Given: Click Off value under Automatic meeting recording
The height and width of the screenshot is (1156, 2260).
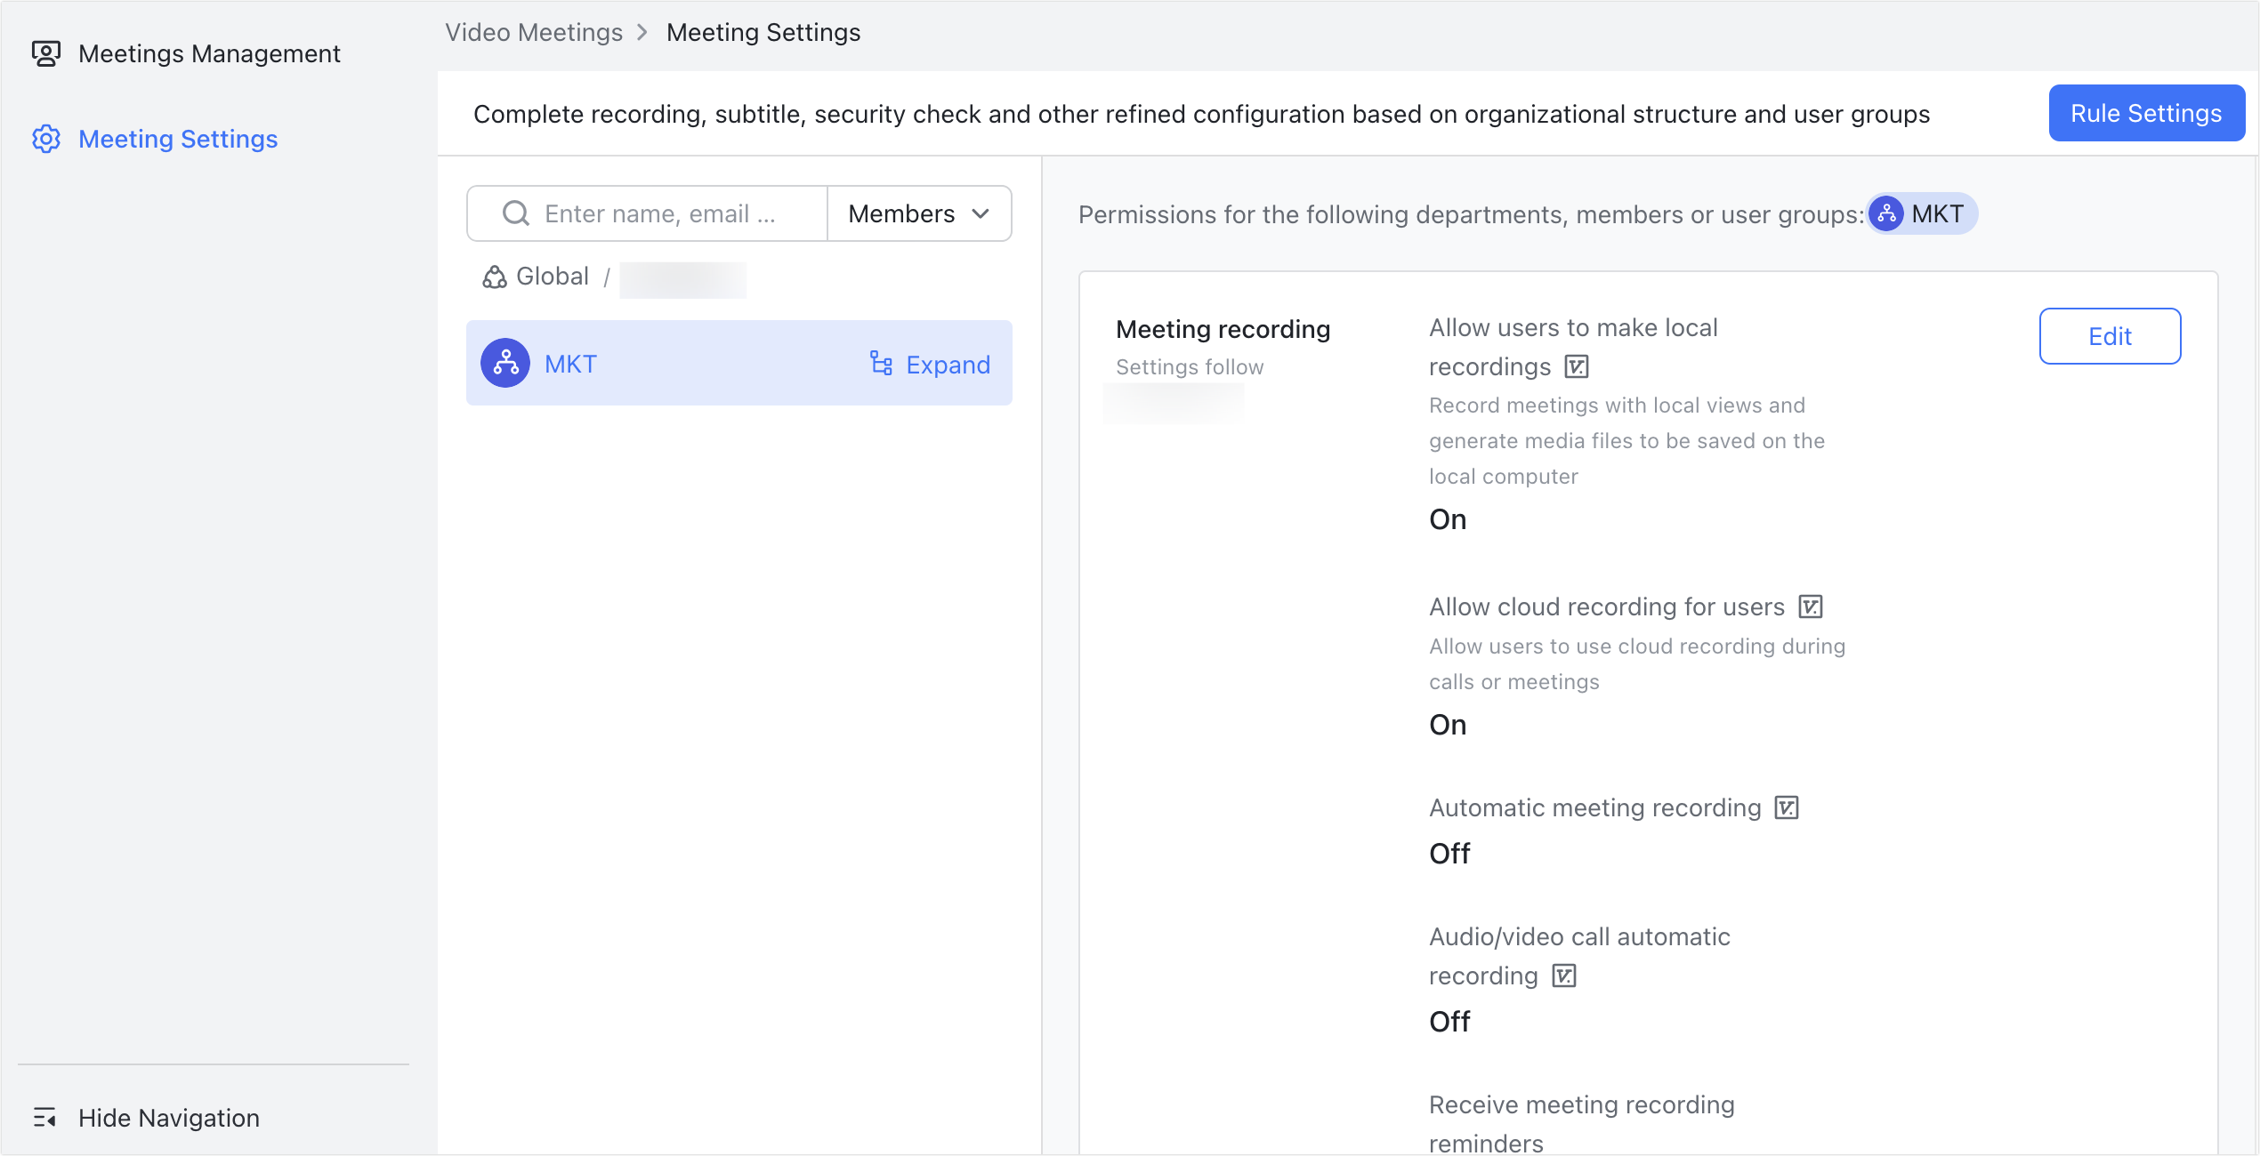Looking at the screenshot, I should pos(1449,854).
